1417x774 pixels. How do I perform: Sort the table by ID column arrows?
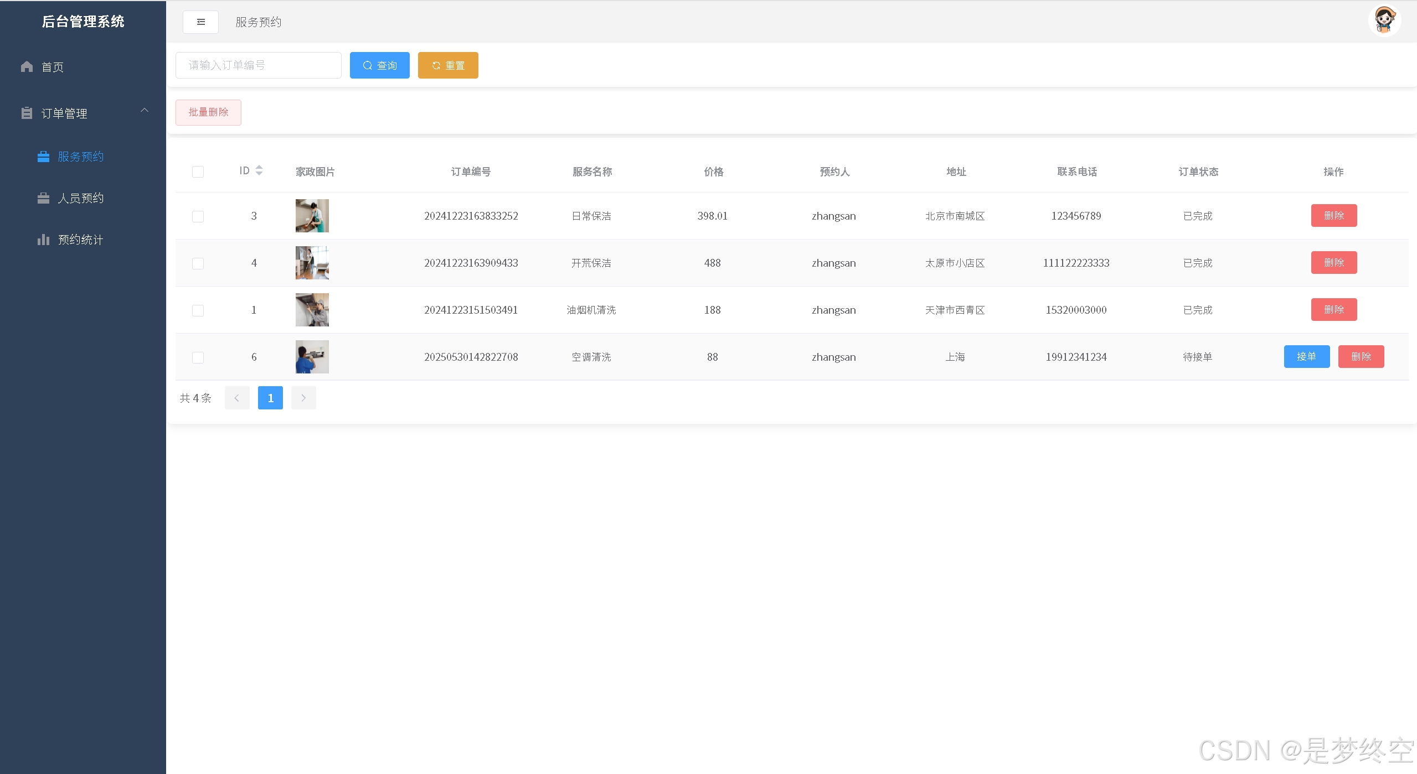pos(259,170)
